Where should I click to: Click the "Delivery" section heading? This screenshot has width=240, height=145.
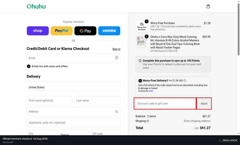click(33, 76)
